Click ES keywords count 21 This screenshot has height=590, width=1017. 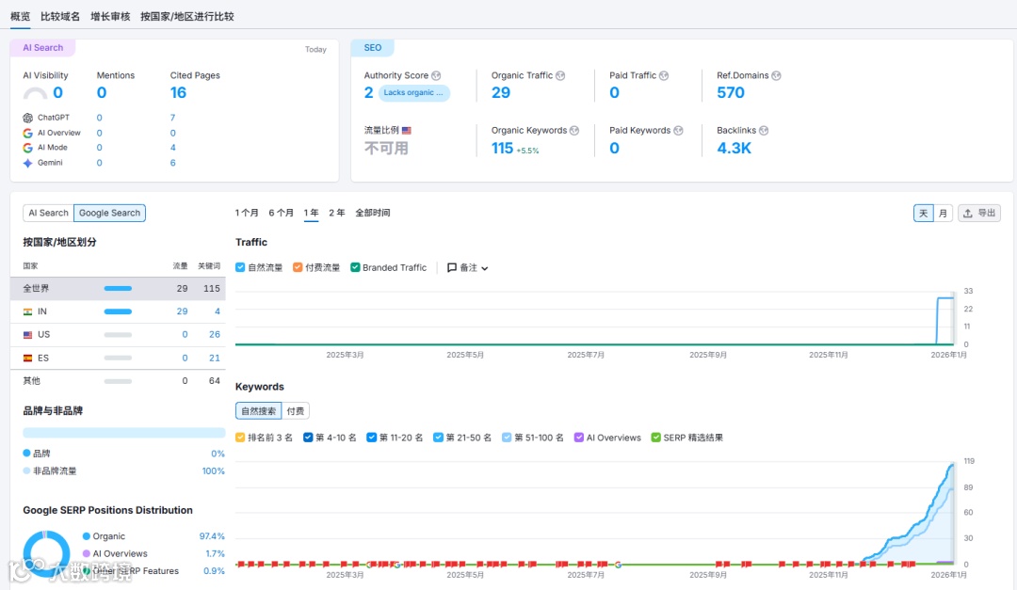point(215,358)
